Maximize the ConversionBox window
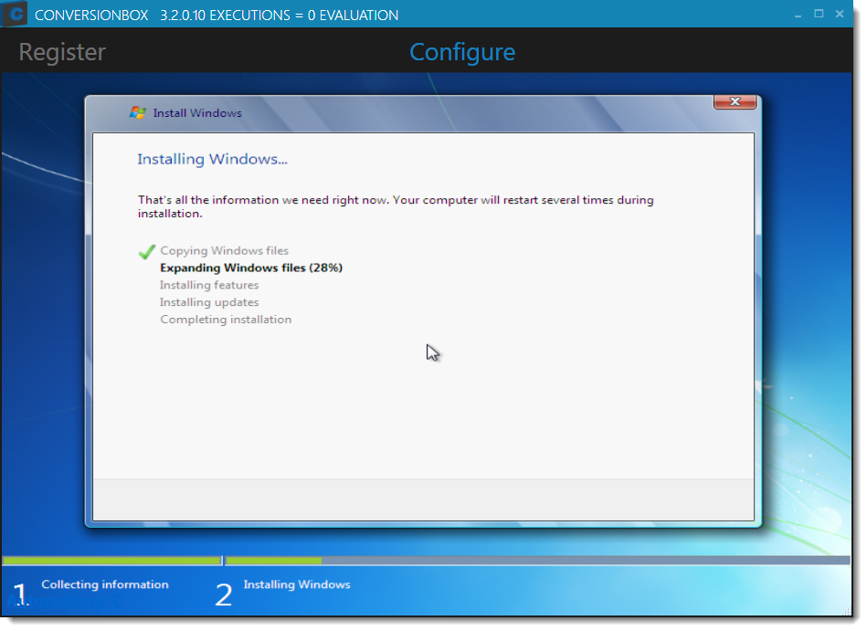The height and width of the screenshot is (631, 867). tap(819, 14)
